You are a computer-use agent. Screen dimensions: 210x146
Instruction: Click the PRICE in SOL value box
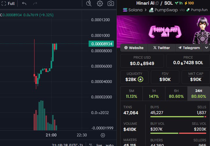[188, 61]
